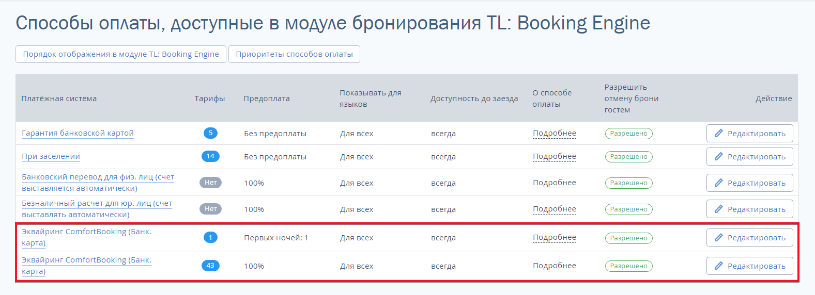Click '100%' prepayment in Безналичный расчет row
815x295 pixels.
pyautogui.click(x=254, y=209)
